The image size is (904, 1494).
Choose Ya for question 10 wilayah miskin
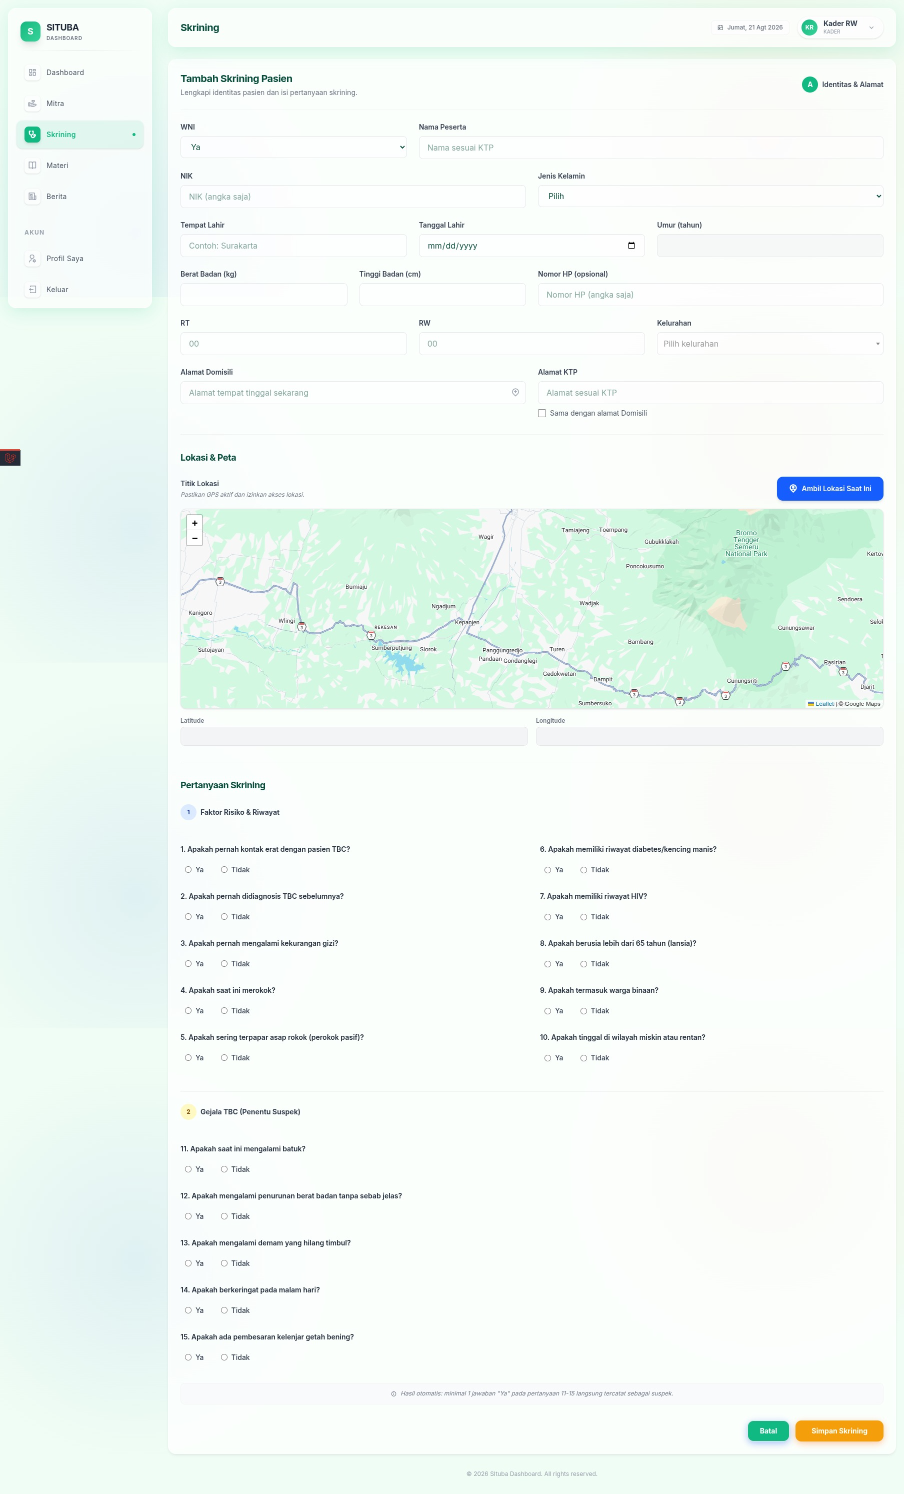(547, 1058)
